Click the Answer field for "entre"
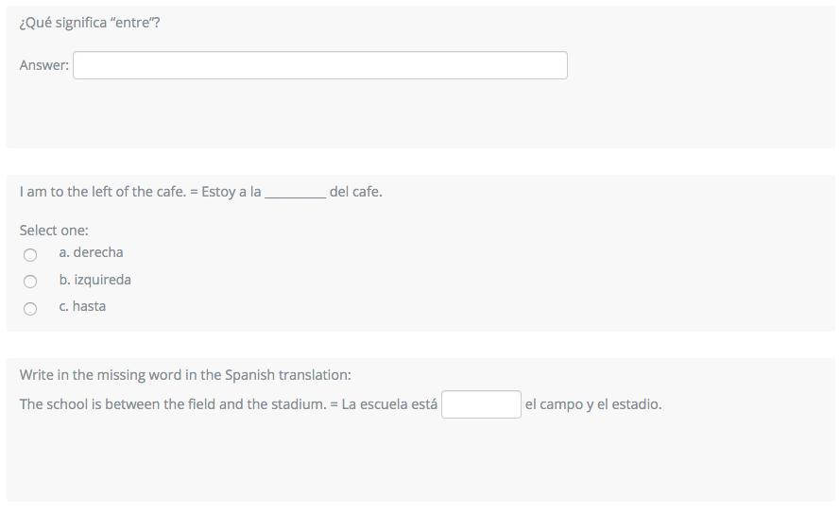This screenshot has width=840, height=514. [319, 65]
